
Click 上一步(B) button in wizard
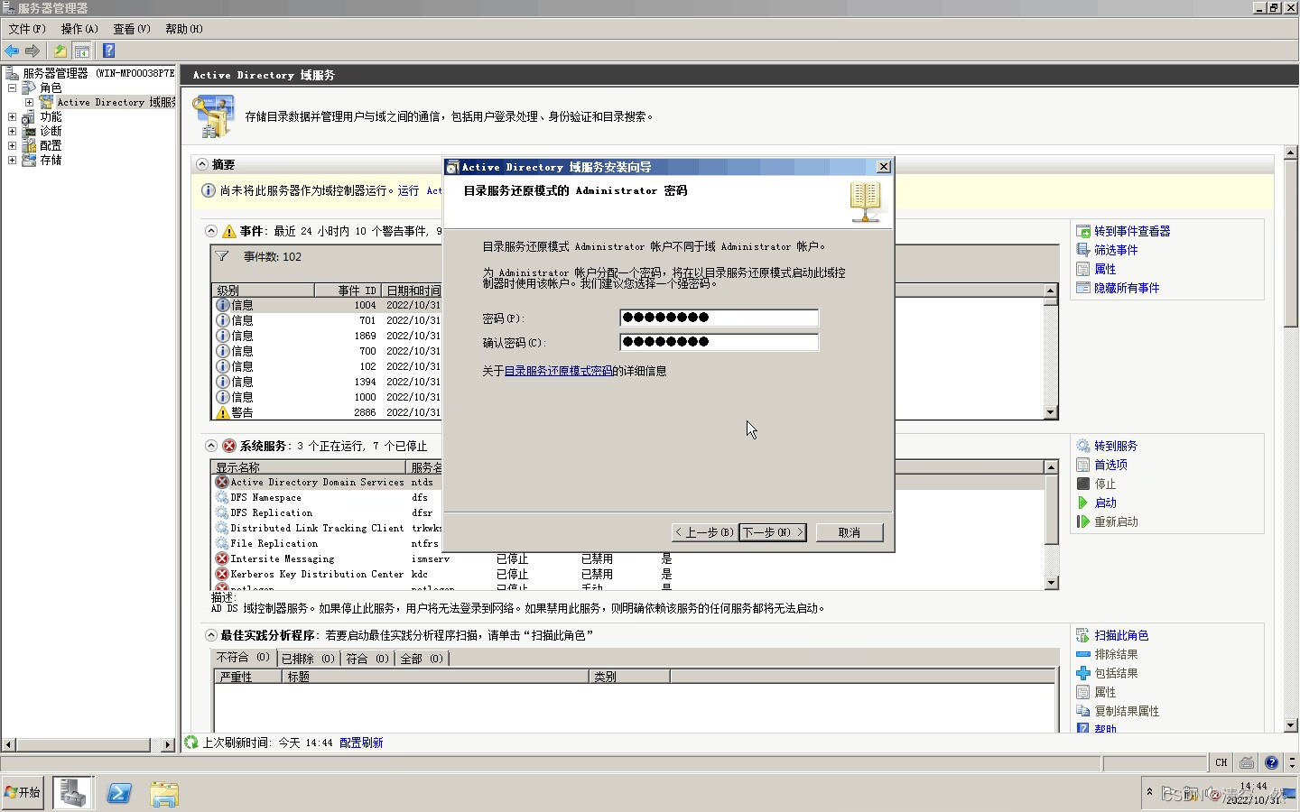click(704, 532)
